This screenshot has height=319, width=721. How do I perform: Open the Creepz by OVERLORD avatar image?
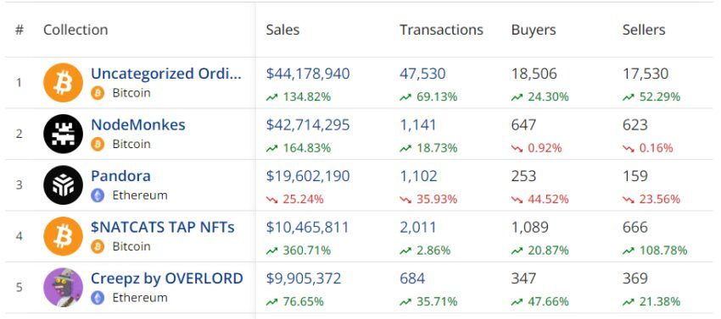pos(63,288)
